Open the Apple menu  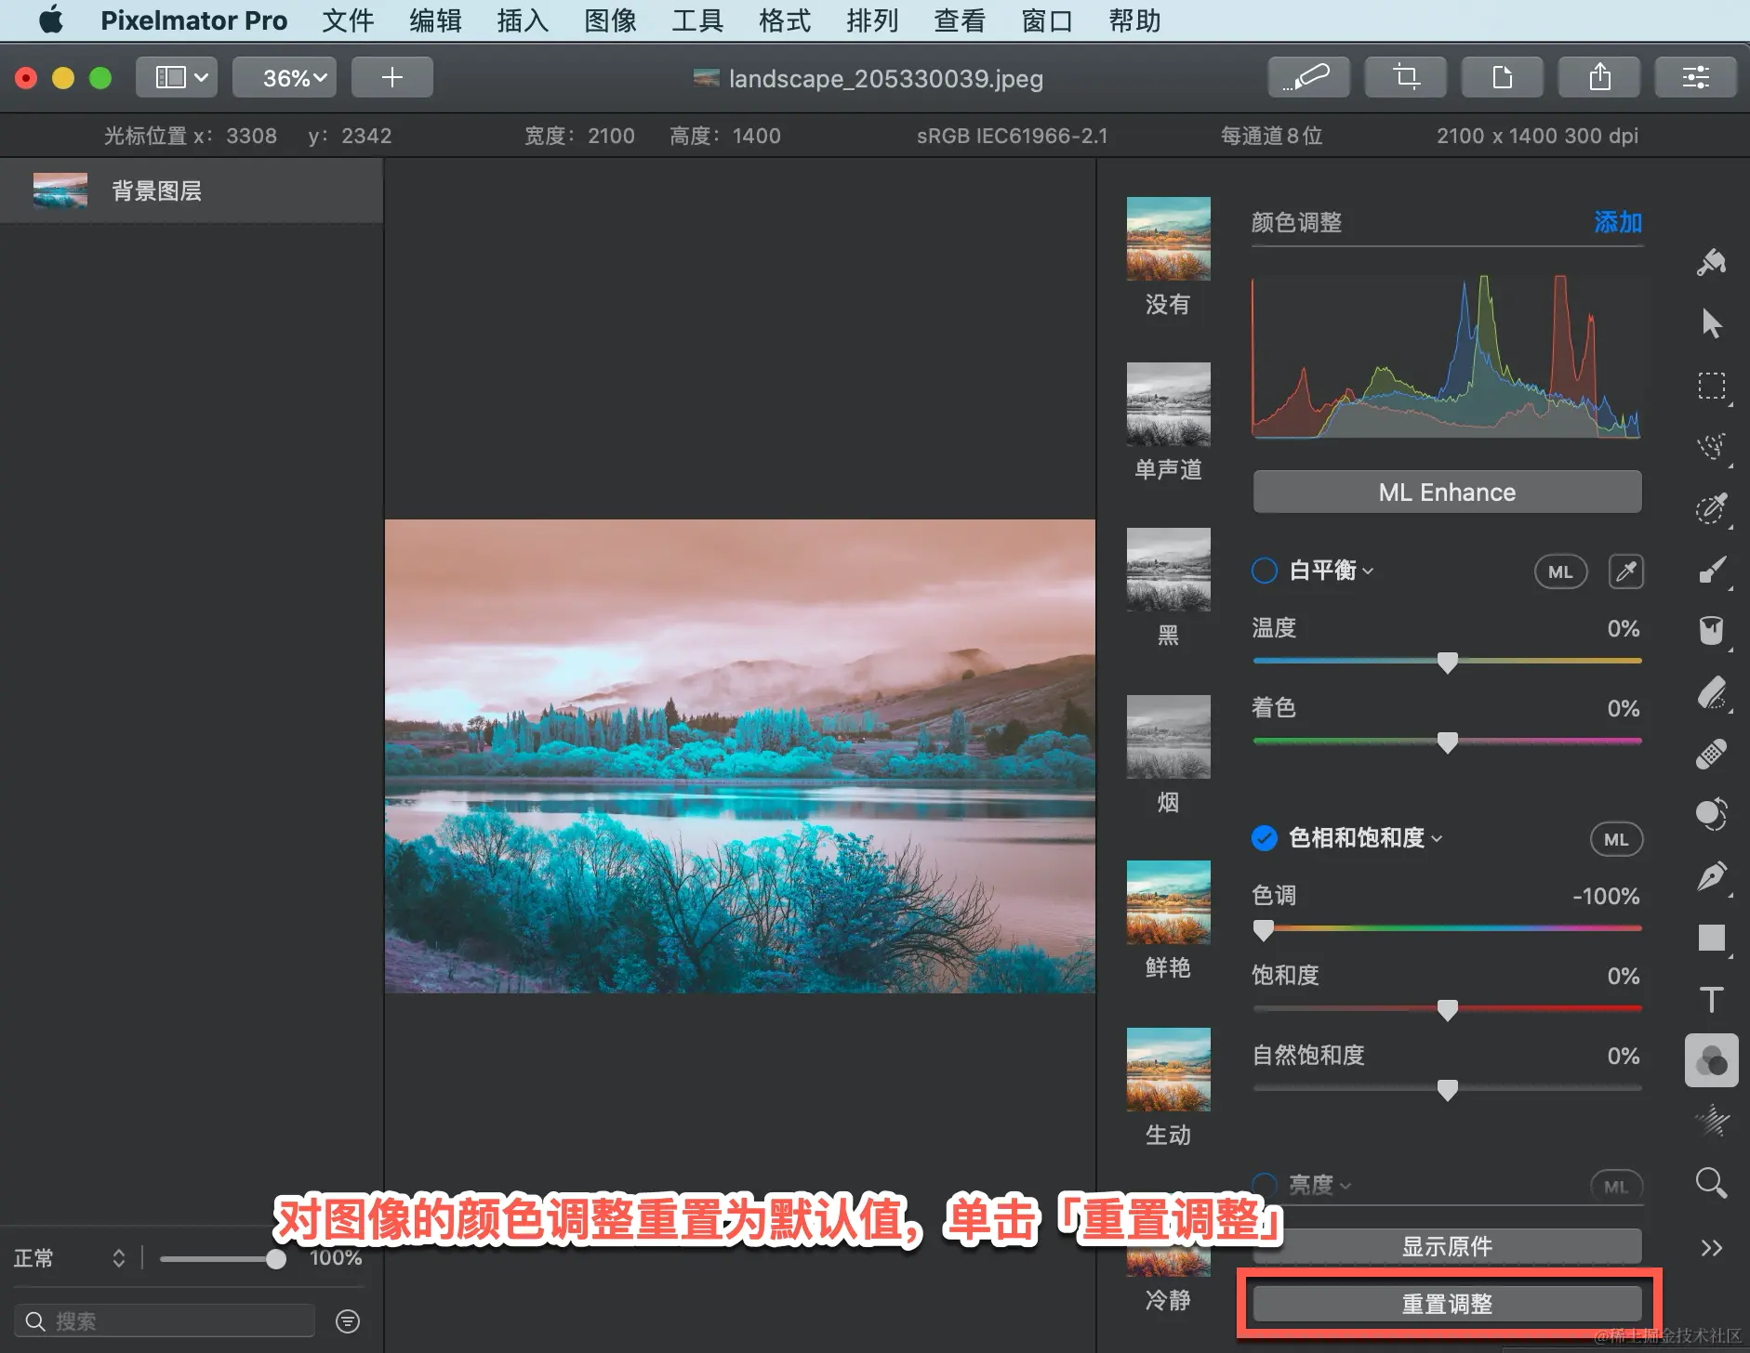point(51,20)
